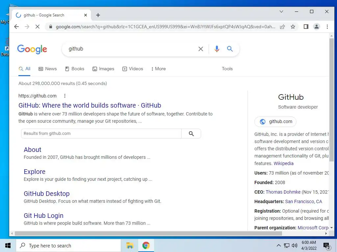The height and width of the screenshot is (252, 337).
Task: Open the San Francisco, CA headquarters link
Action: click(303, 202)
